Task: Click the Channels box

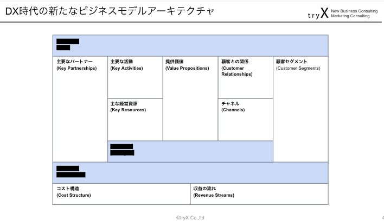Action: pos(245,119)
